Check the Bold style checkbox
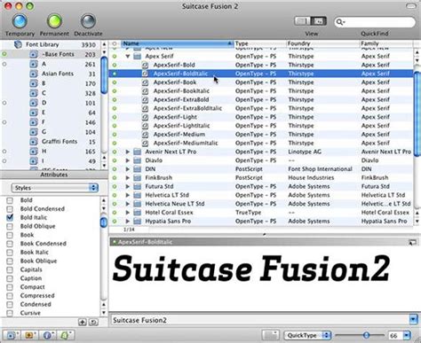 tap(10, 200)
